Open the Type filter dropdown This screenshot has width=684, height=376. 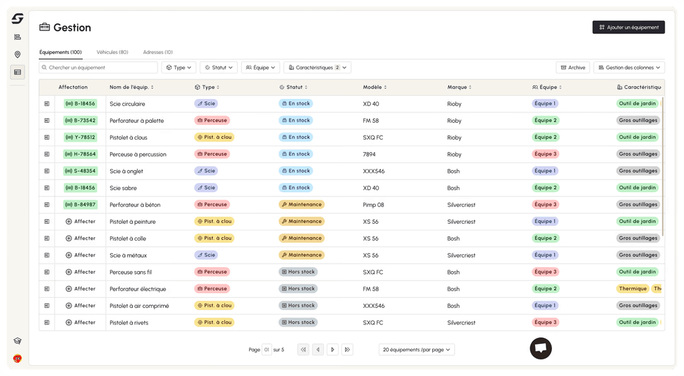coord(179,67)
